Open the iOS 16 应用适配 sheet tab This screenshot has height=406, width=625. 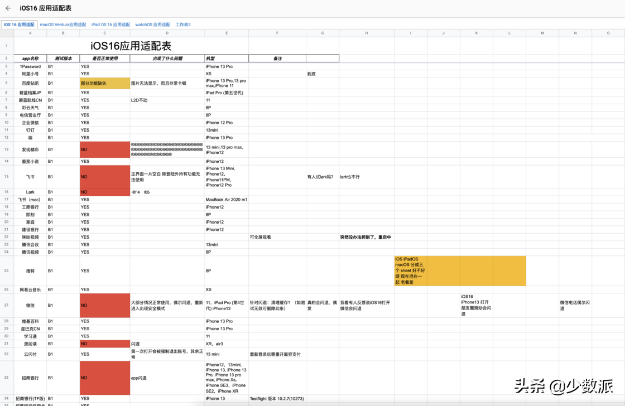[19, 25]
